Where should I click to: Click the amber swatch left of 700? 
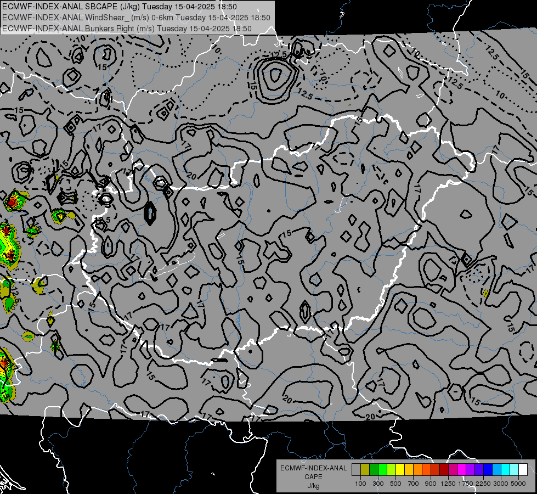(x=409, y=470)
